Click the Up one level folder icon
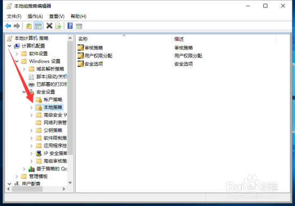Image resolution: width=295 pixels, height=206 pixels. pos(29,26)
